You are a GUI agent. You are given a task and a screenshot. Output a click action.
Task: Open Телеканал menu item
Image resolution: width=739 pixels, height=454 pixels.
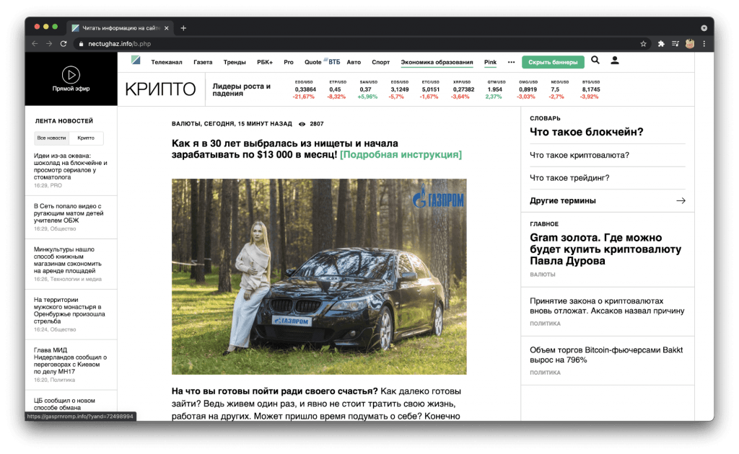coord(167,62)
